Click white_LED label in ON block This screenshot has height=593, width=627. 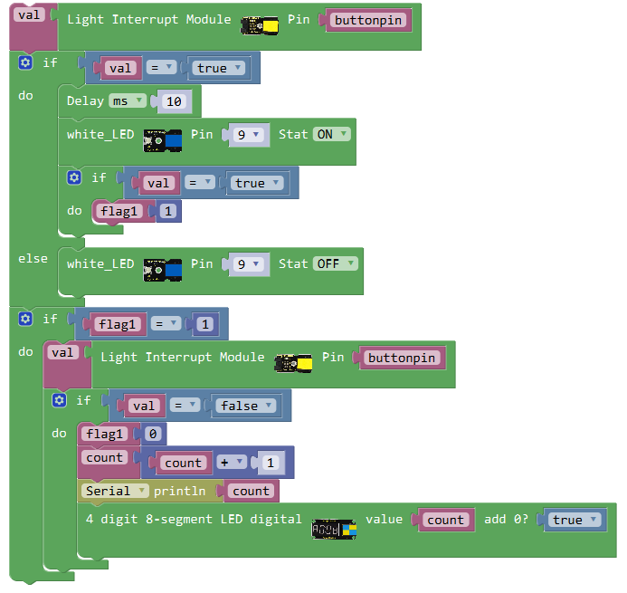point(100,135)
